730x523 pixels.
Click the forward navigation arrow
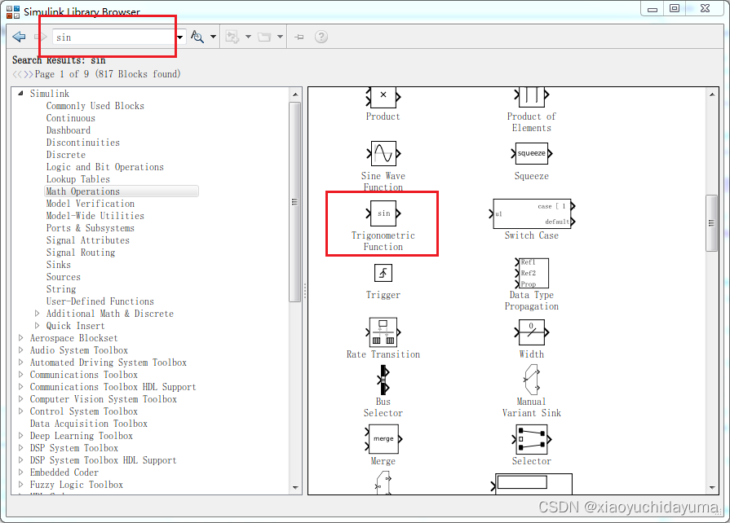click(x=41, y=37)
